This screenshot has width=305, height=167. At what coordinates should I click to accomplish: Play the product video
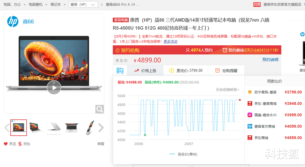[x=54, y=87]
